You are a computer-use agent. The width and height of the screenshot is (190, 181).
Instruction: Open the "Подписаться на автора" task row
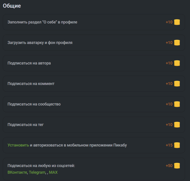click(29, 63)
